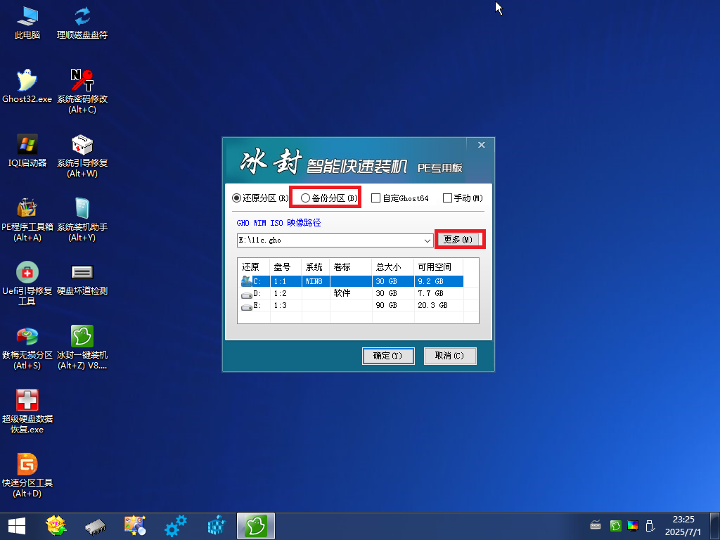Viewport: 720px width, 540px height.
Task: Click the keyboard tray icon
Action: pos(596,525)
